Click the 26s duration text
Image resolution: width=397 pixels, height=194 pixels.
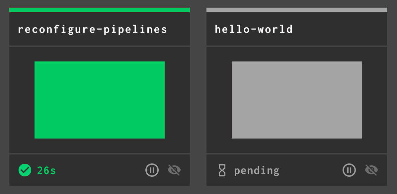tap(46, 170)
